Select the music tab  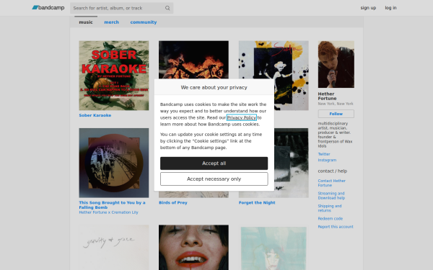[86, 22]
